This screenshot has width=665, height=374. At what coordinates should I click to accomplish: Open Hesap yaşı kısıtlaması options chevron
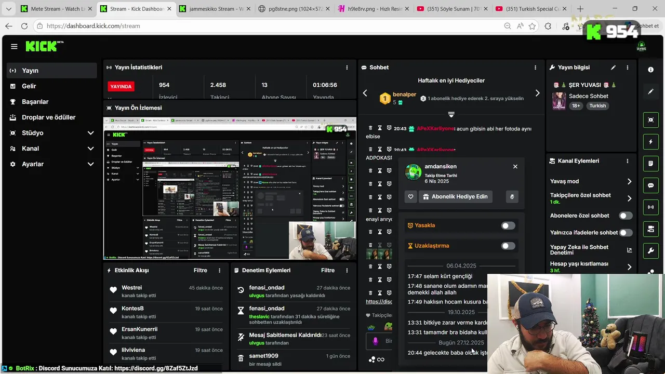click(x=629, y=267)
